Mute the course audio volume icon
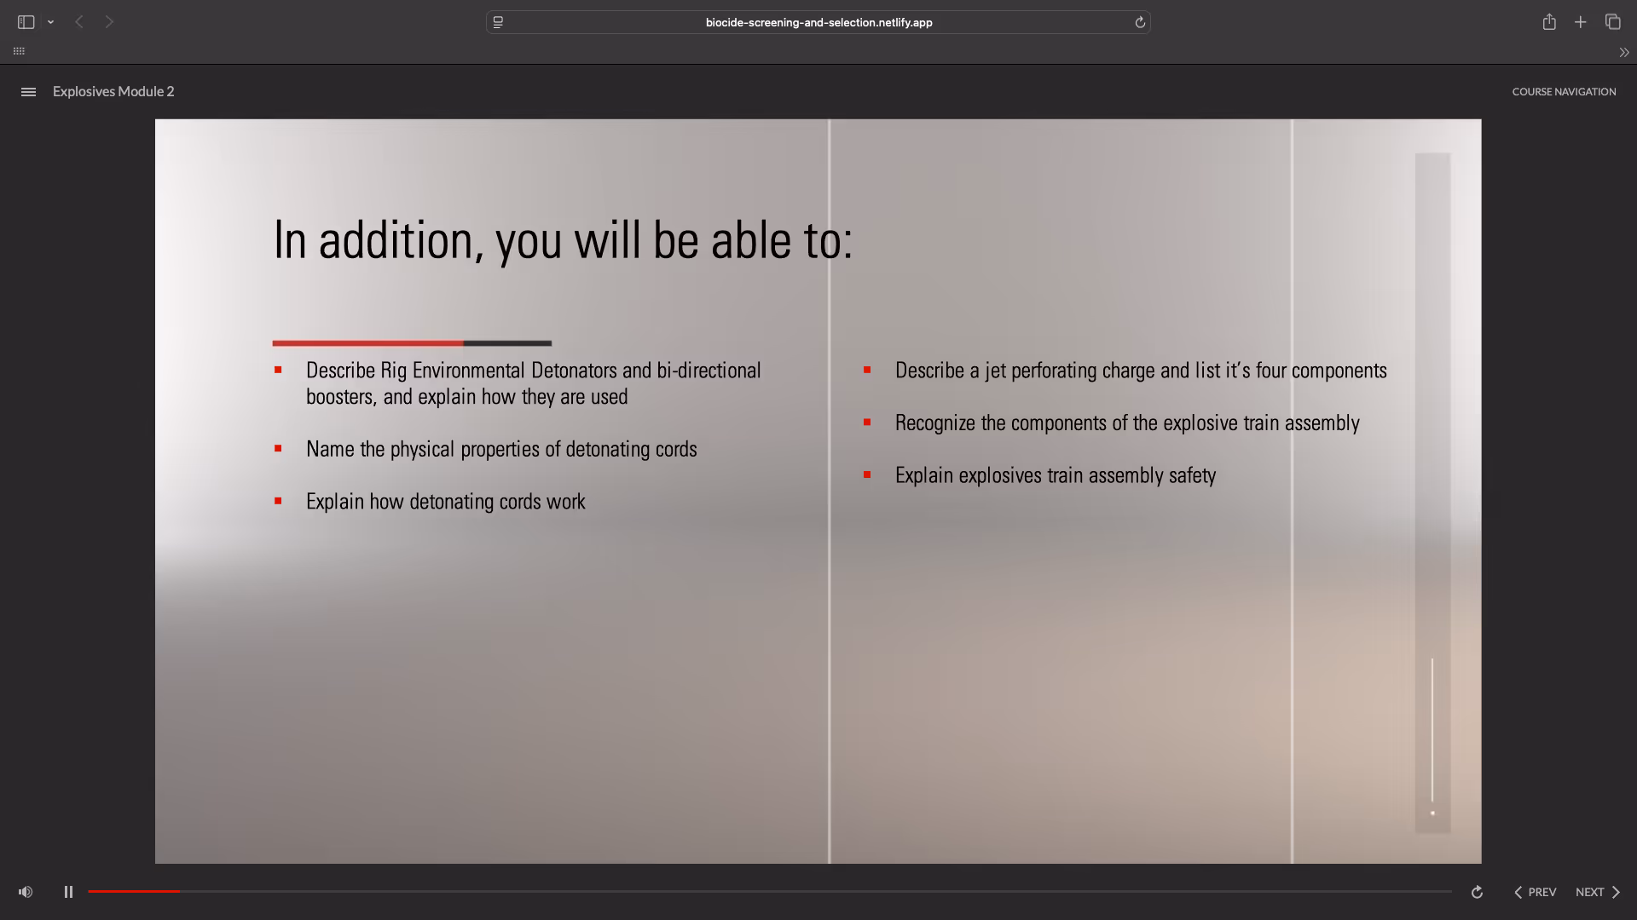This screenshot has height=920, width=1637. [x=26, y=892]
